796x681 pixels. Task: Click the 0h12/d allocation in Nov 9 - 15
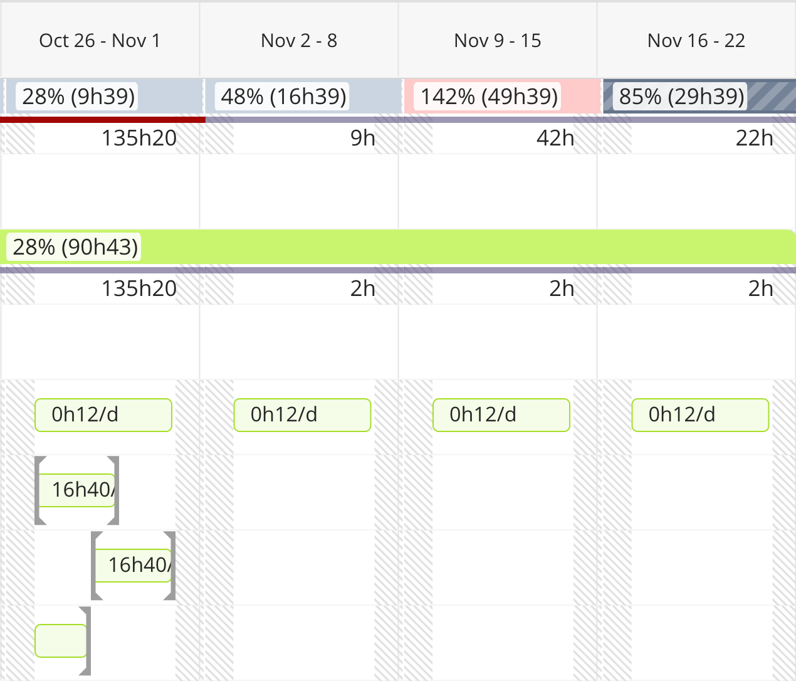tap(501, 415)
